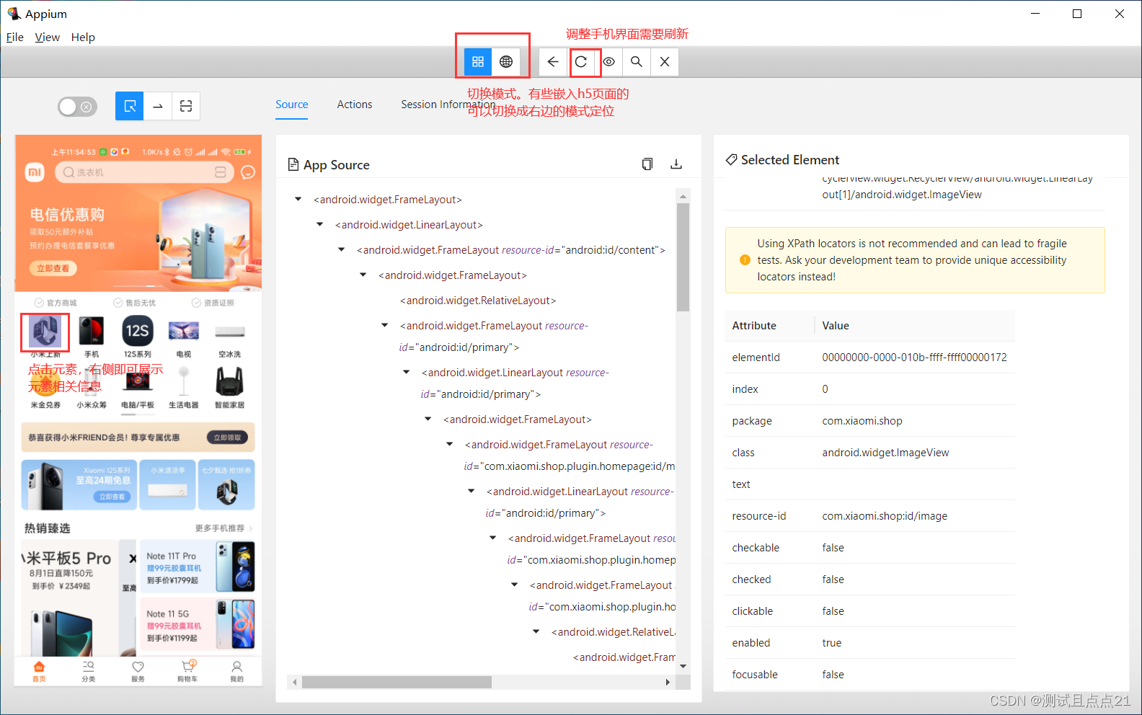The image size is (1142, 715).
Task: Click the 首页 tab in phone bottom bar
Action: [x=39, y=671]
